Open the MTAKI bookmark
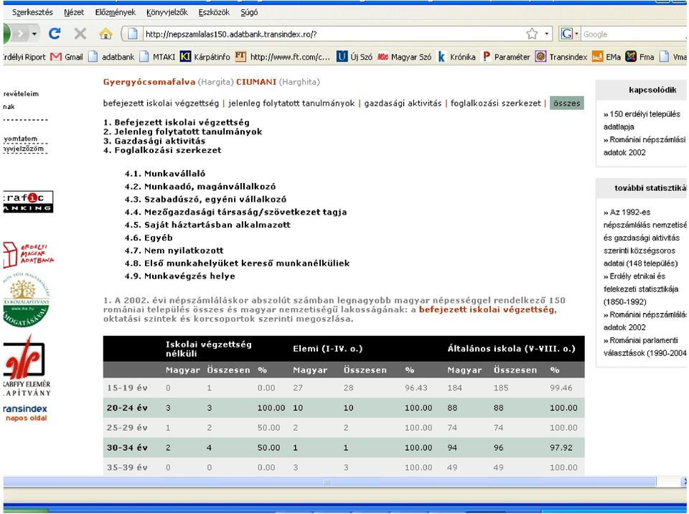This screenshot has height=514, width=689. coord(157,57)
